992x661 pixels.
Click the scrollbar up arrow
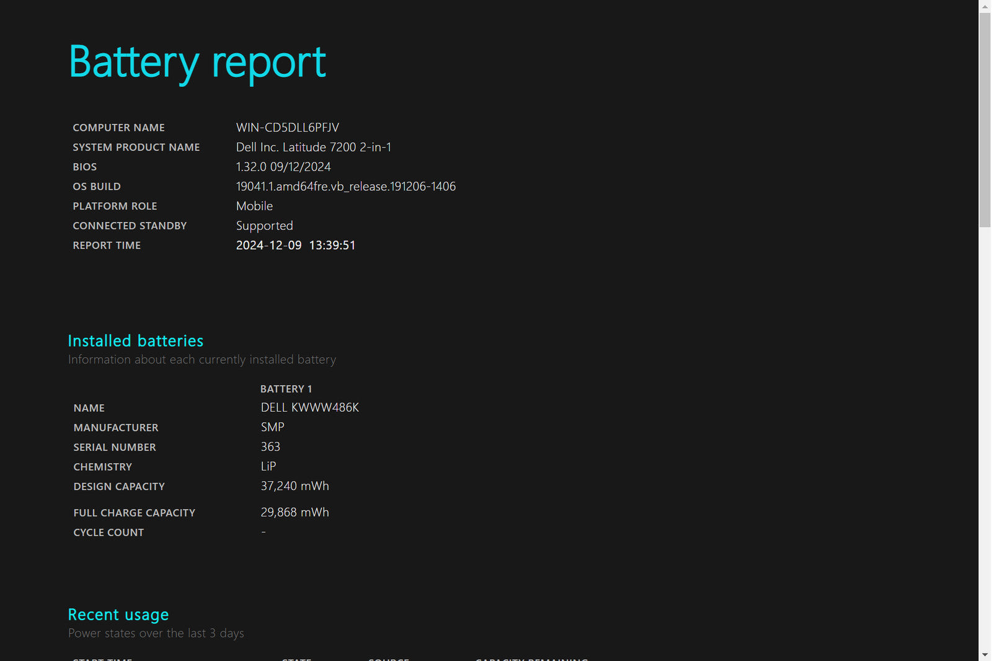pos(985,6)
